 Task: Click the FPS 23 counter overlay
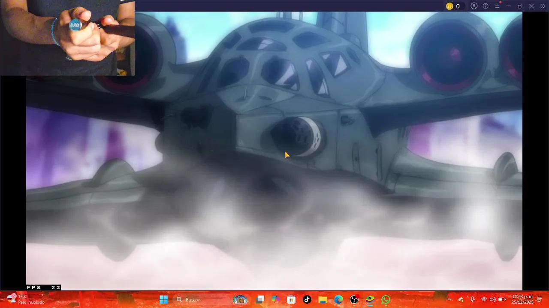pyautogui.click(x=43, y=287)
